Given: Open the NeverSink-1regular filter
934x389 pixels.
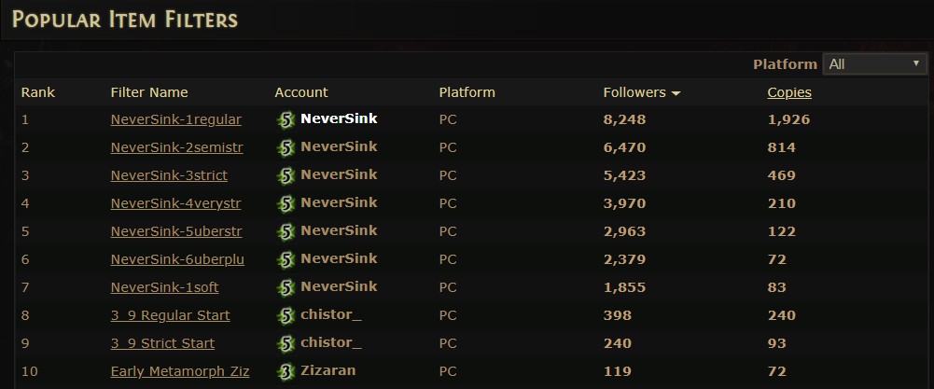Looking at the screenshot, I should click(x=175, y=119).
